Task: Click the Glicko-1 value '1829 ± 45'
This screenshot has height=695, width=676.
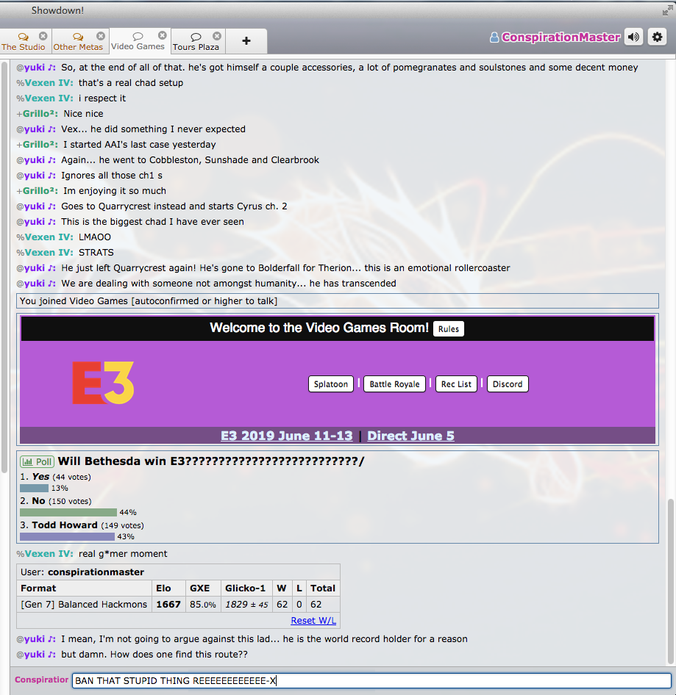Action: pos(246,605)
